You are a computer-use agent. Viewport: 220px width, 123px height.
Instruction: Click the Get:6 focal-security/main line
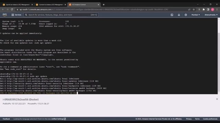tap(48, 91)
